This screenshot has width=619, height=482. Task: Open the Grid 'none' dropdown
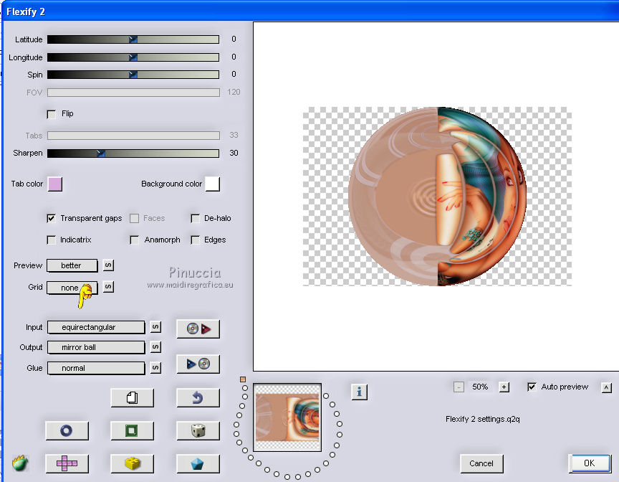(x=72, y=288)
